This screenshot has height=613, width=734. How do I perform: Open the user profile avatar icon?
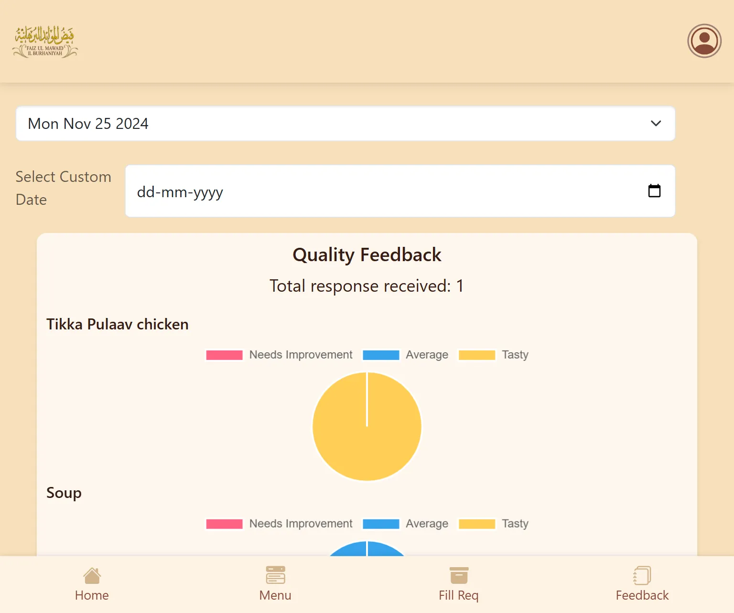pos(704,41)
